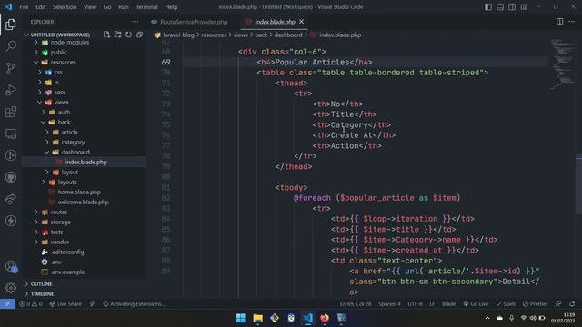Viewport: 582px width, 327px height.
Task: Open remote window from status bar
Action: point(7,303)
